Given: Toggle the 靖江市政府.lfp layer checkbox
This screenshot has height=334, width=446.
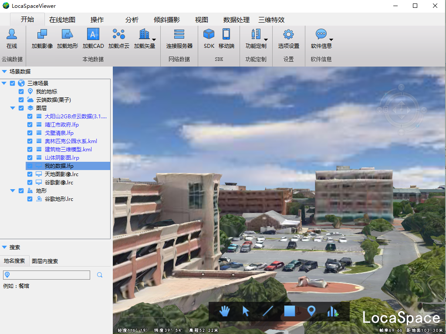Looking at the screenshot, I should pos(30,124).
